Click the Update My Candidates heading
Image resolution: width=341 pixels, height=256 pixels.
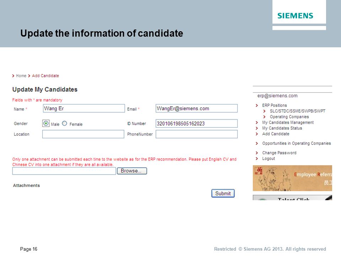[45, 90]
